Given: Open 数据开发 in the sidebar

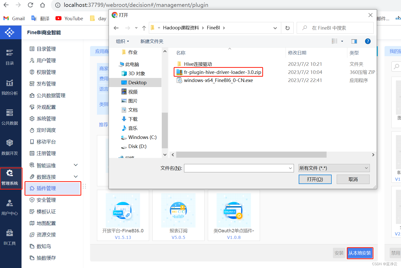Looking at the screenshot, I should (10, 147).
